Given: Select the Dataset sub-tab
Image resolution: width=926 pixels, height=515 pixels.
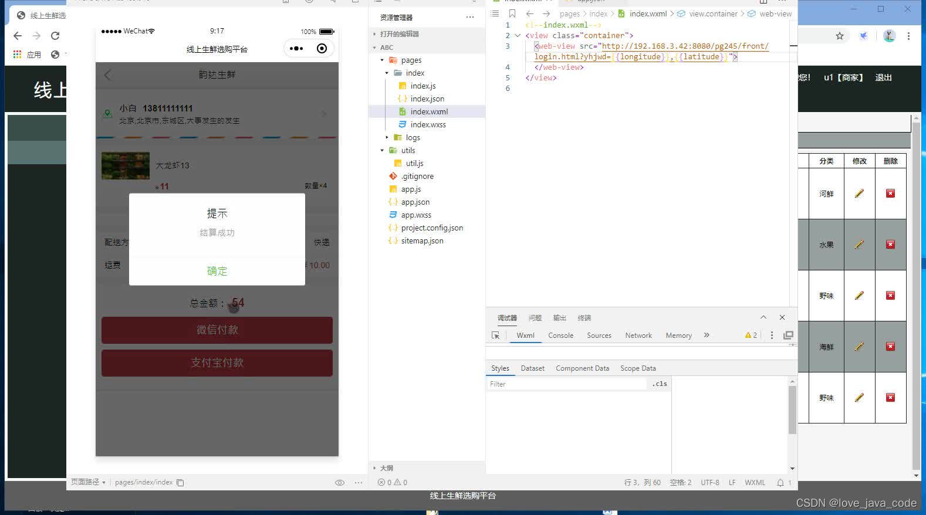Looking at the screenshot, I should [532, 368].
